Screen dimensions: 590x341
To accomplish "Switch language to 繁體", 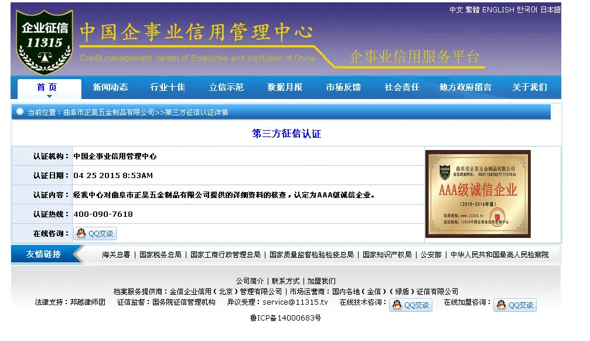I will tap(472, 10).
